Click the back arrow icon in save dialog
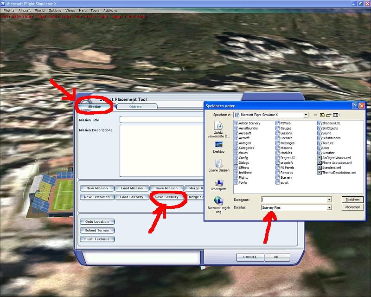 315,115
